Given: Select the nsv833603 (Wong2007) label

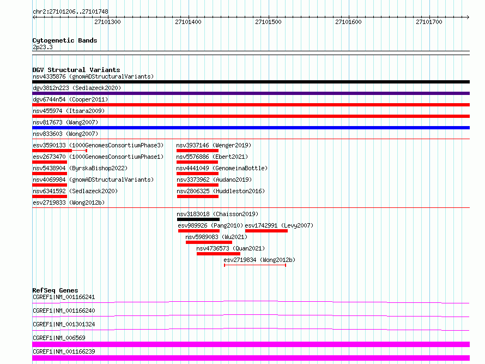Looking at the screenshot, I should (65, 134).
